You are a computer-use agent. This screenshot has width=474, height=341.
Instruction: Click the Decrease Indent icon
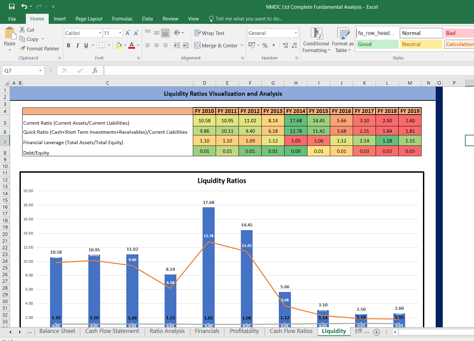(x=177, y=45)
